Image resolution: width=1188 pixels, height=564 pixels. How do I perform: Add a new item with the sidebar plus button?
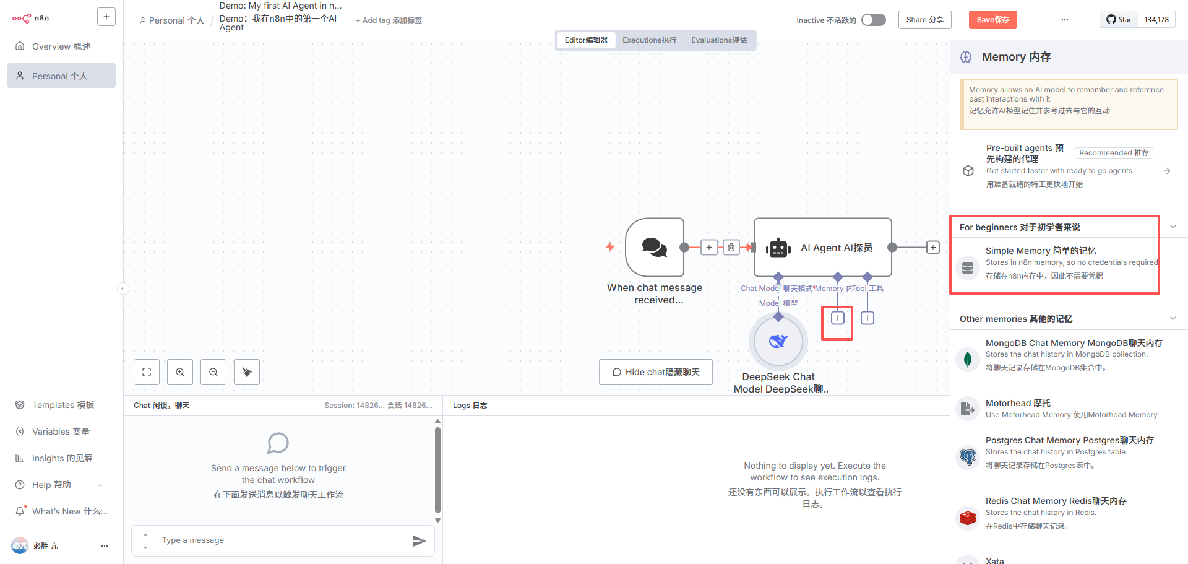click(x=106, y=17)
